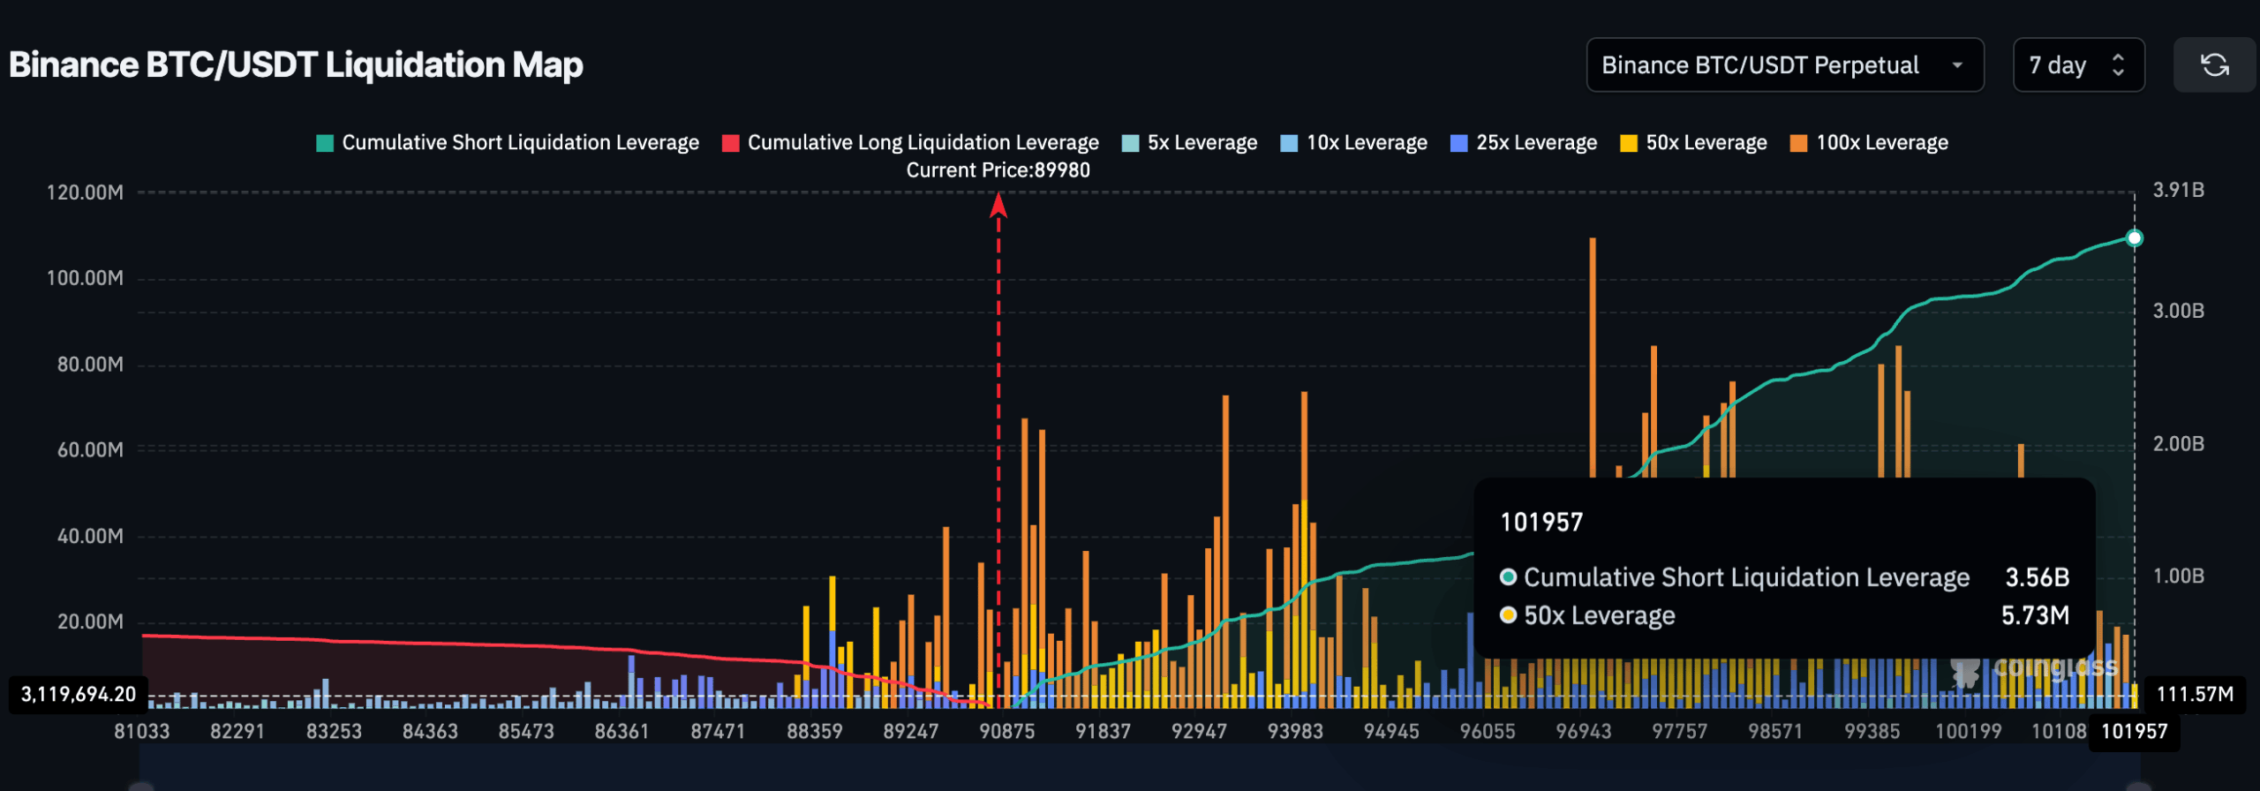2260x791 pixels.
Task: Hide the 10x Leverage series
Action: tap(1366, 143)
